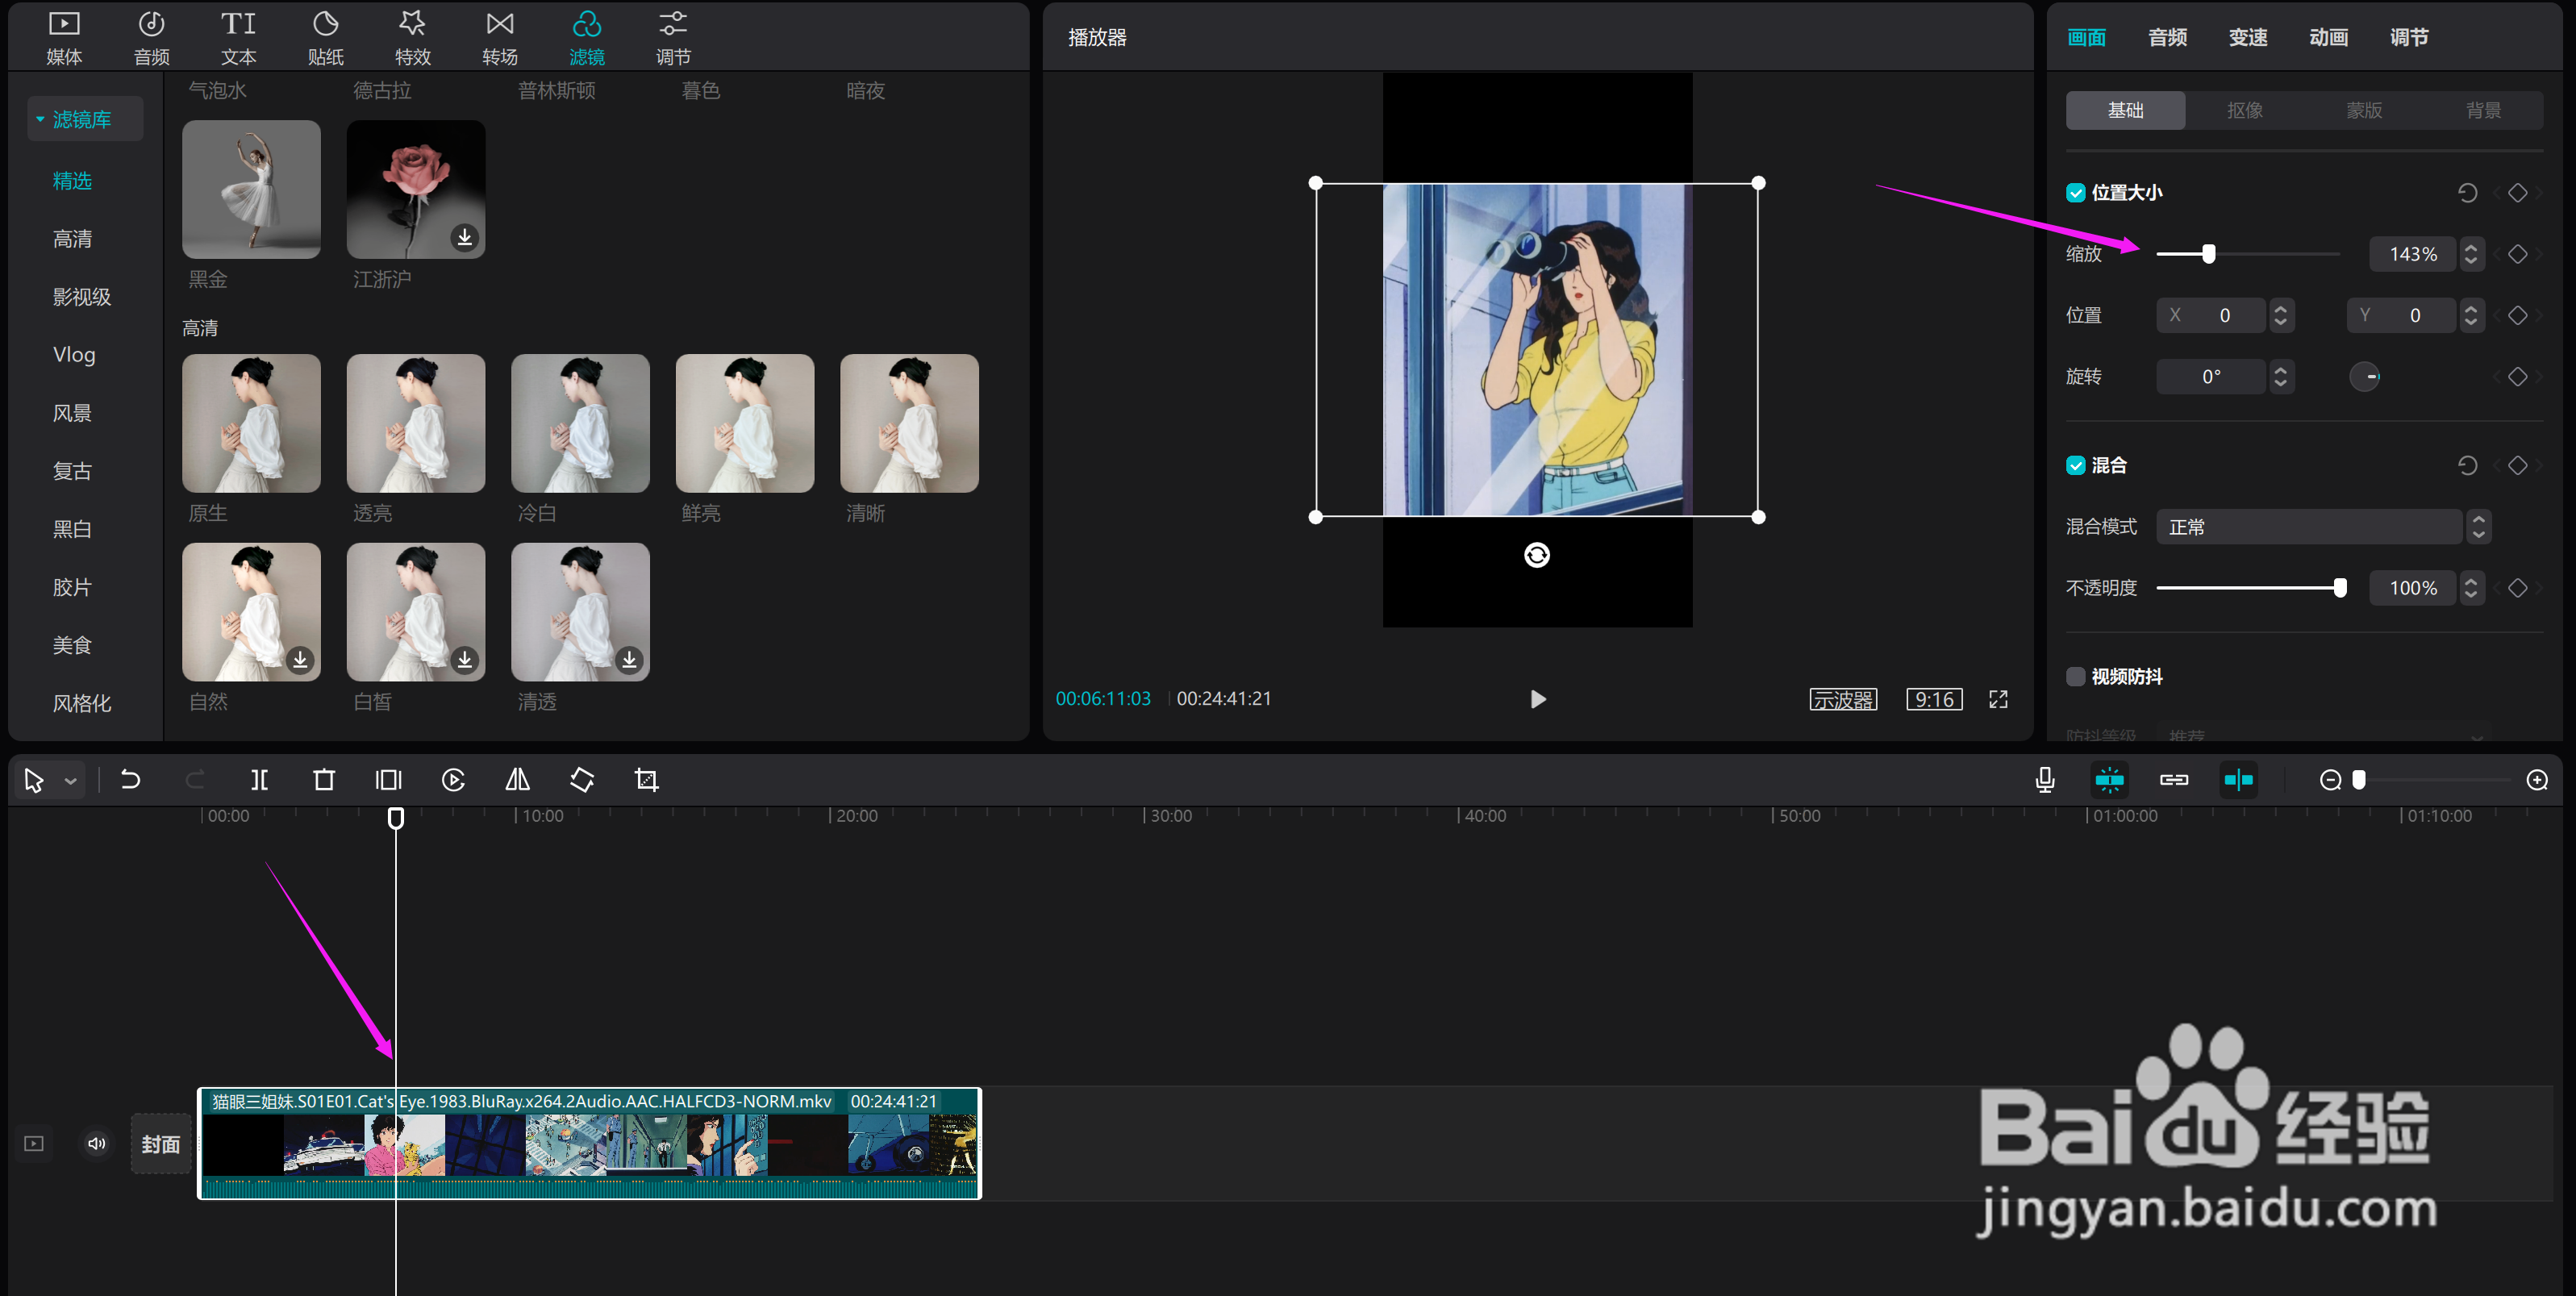This screenshot has width=2576, height=1296.
Task: Click the fullscreen preview icon
Action: (x=1998, y=699)
